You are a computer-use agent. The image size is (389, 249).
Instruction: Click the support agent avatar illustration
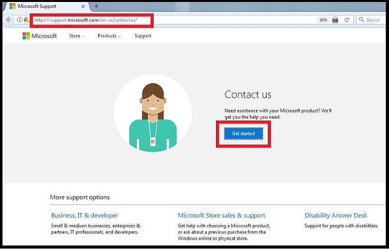click(153, 116)
